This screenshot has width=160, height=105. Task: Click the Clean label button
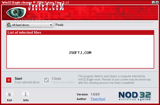56,78
